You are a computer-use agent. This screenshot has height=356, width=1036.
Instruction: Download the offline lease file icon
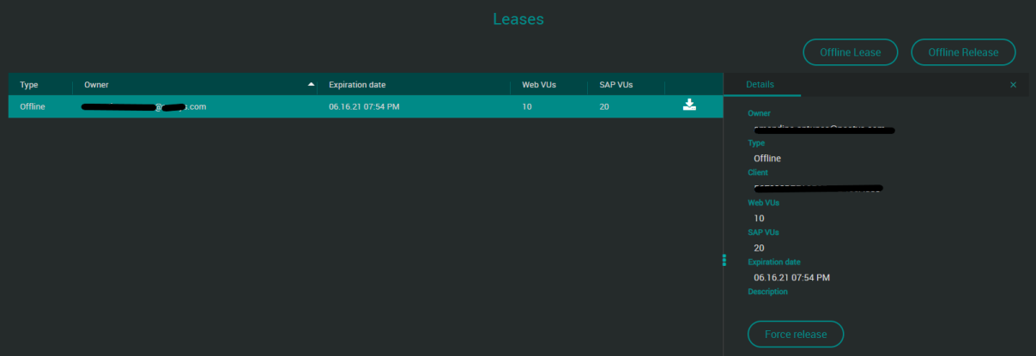(688, 106)
